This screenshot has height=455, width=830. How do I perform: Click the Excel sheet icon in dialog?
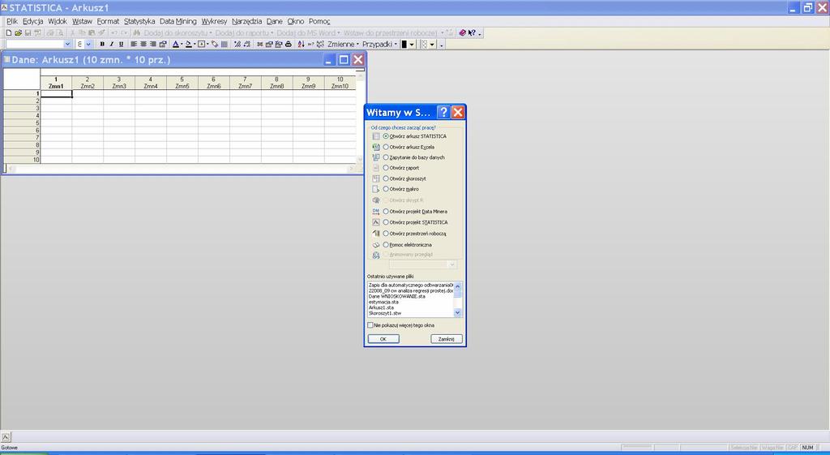tap(376, 147)
